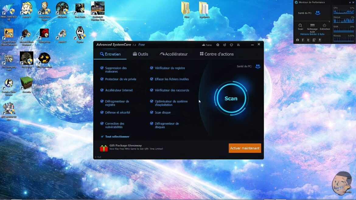
Task: Click the CPU usage graph
Action: click(x=344, y=12)
